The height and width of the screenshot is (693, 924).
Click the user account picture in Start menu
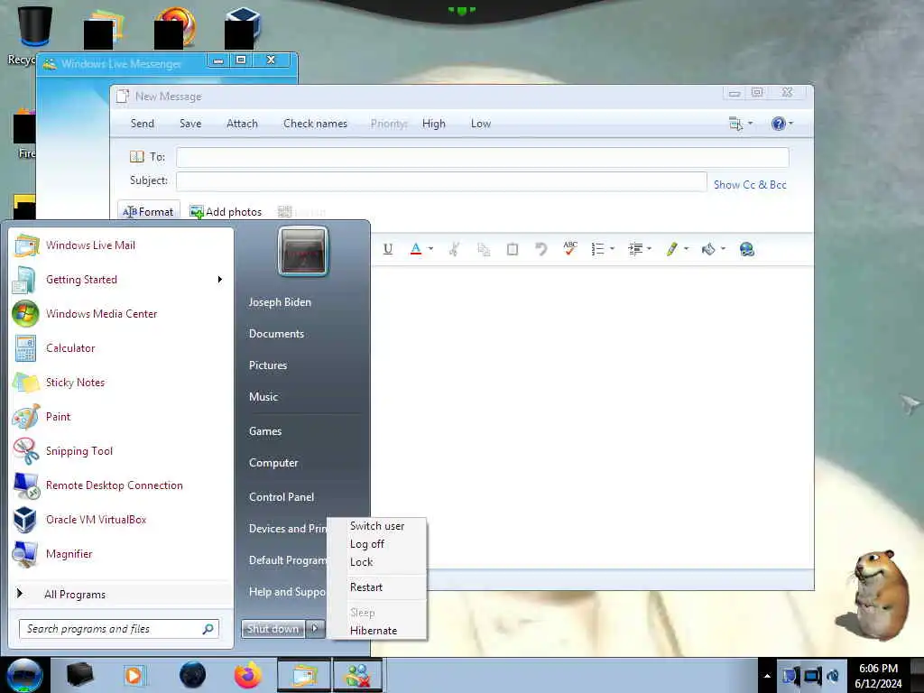303,252
